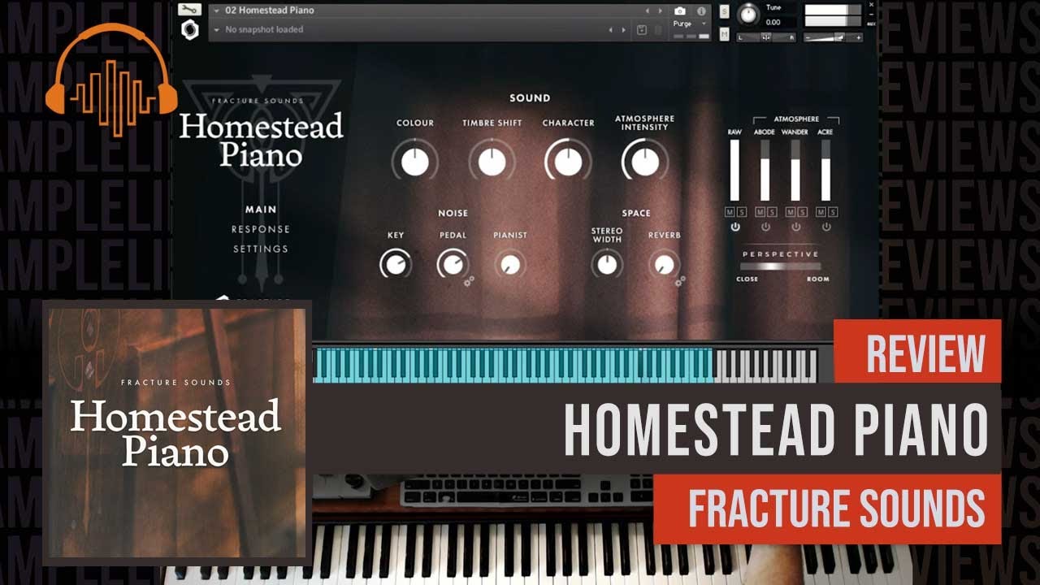
Task: Switch to the MAIN page
Action: point(261,210)
